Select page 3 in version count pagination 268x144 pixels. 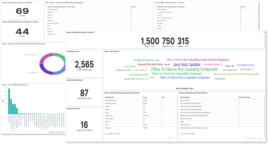(x=251, y=138)
